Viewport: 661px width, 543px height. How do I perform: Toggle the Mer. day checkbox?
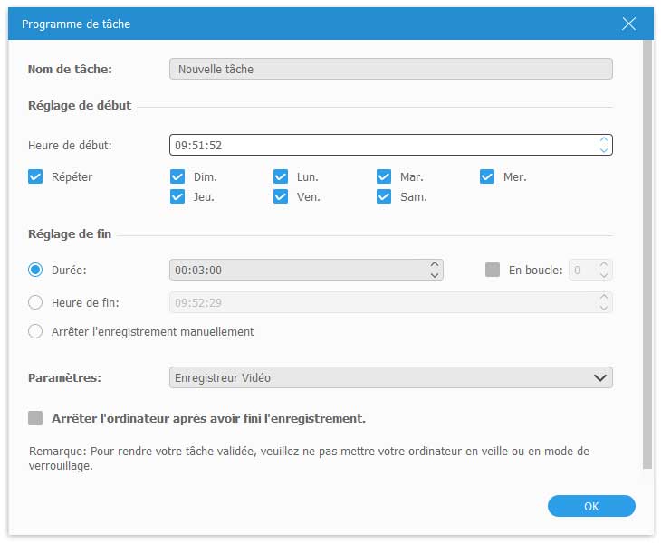coord(487,177)
